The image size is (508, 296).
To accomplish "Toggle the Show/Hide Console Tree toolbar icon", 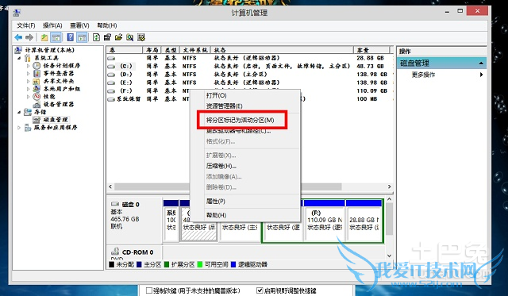I will (x=56, y=37).
